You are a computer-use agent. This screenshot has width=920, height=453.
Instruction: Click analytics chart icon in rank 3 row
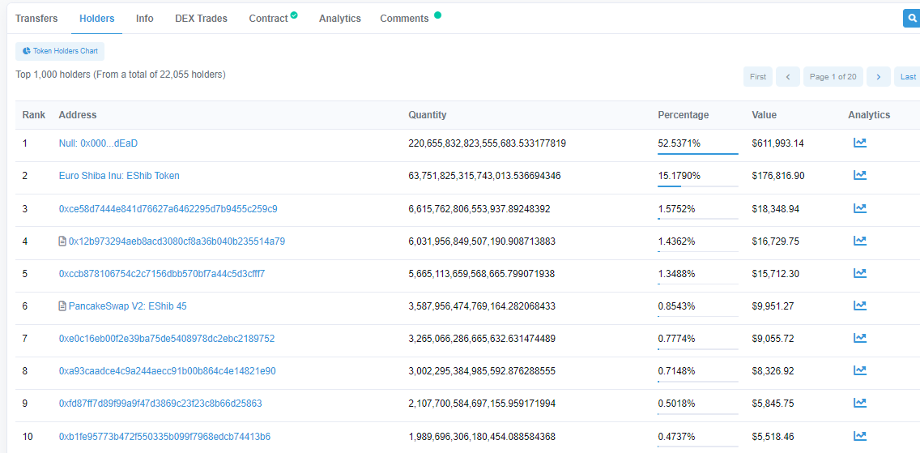tap(859, 208)
